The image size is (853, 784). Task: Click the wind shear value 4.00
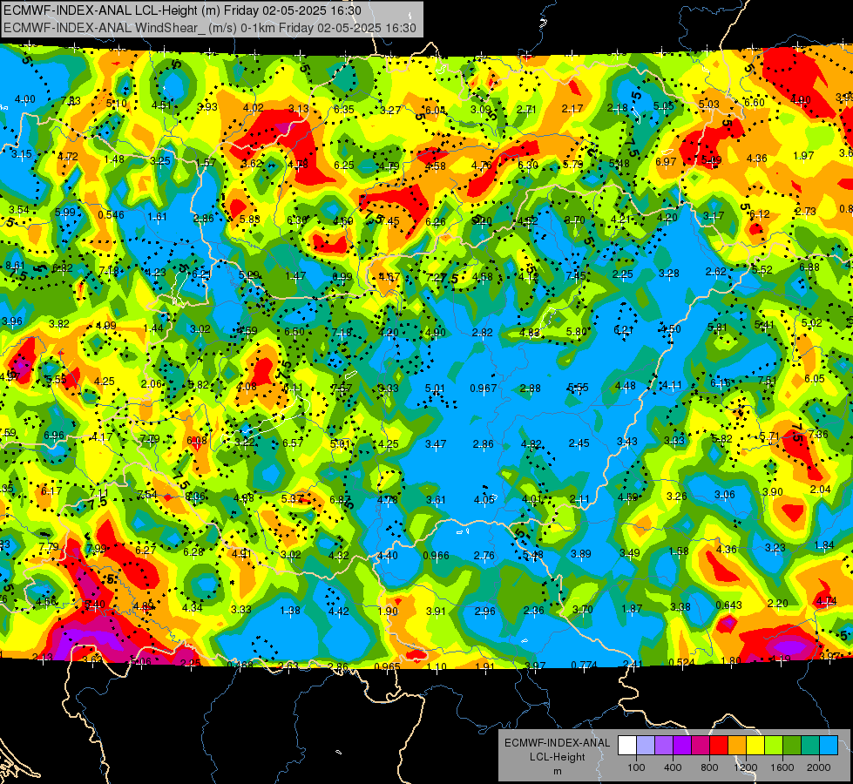point(24,99)
